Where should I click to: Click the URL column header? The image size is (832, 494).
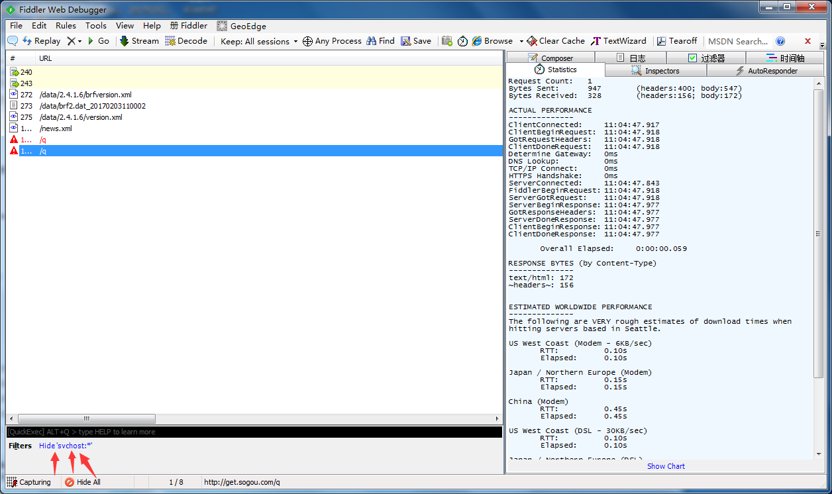(x=269, y=58)
